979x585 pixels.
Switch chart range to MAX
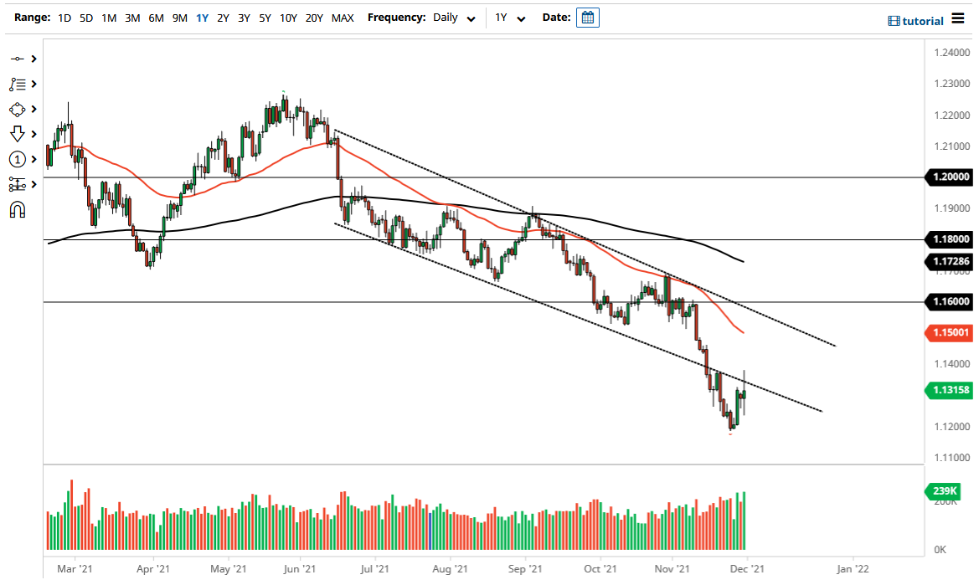(342, 18)
